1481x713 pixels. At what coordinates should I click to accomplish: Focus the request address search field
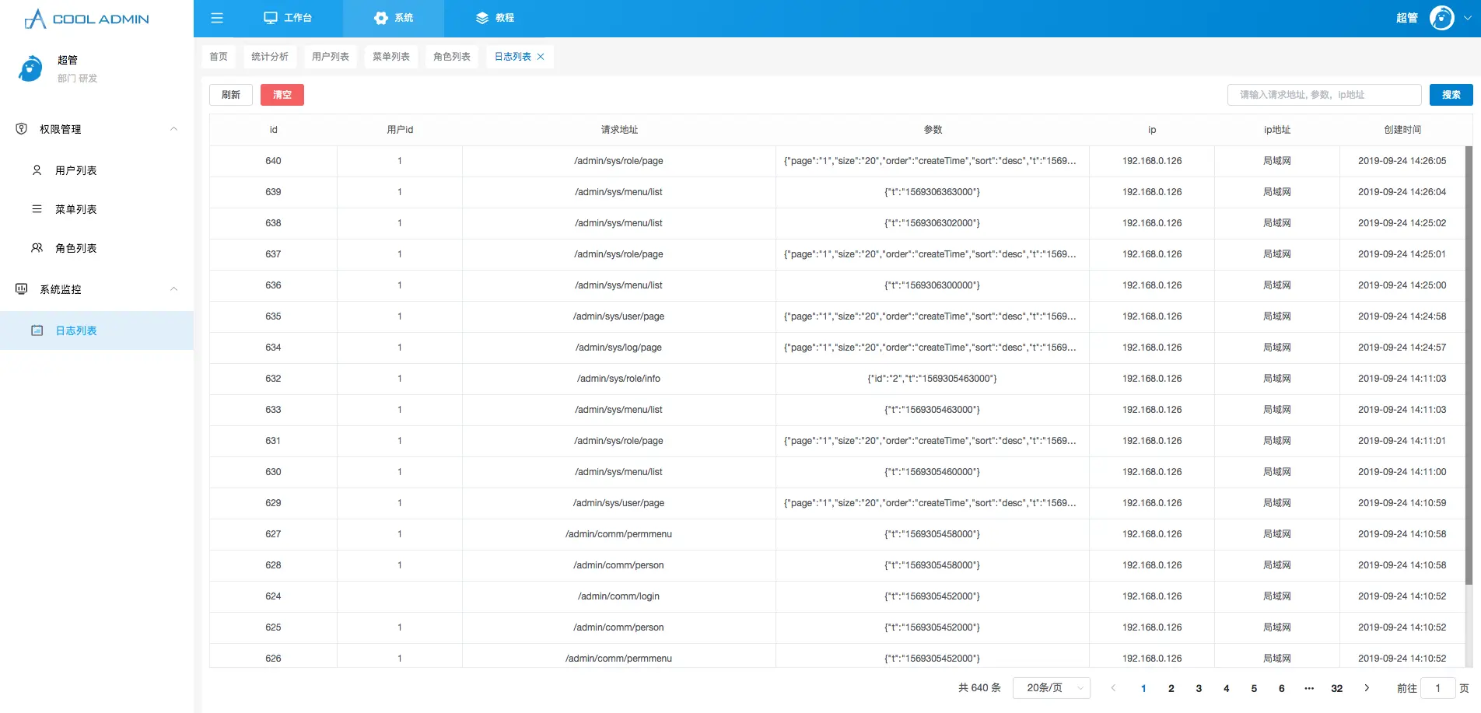point(1325,95)
